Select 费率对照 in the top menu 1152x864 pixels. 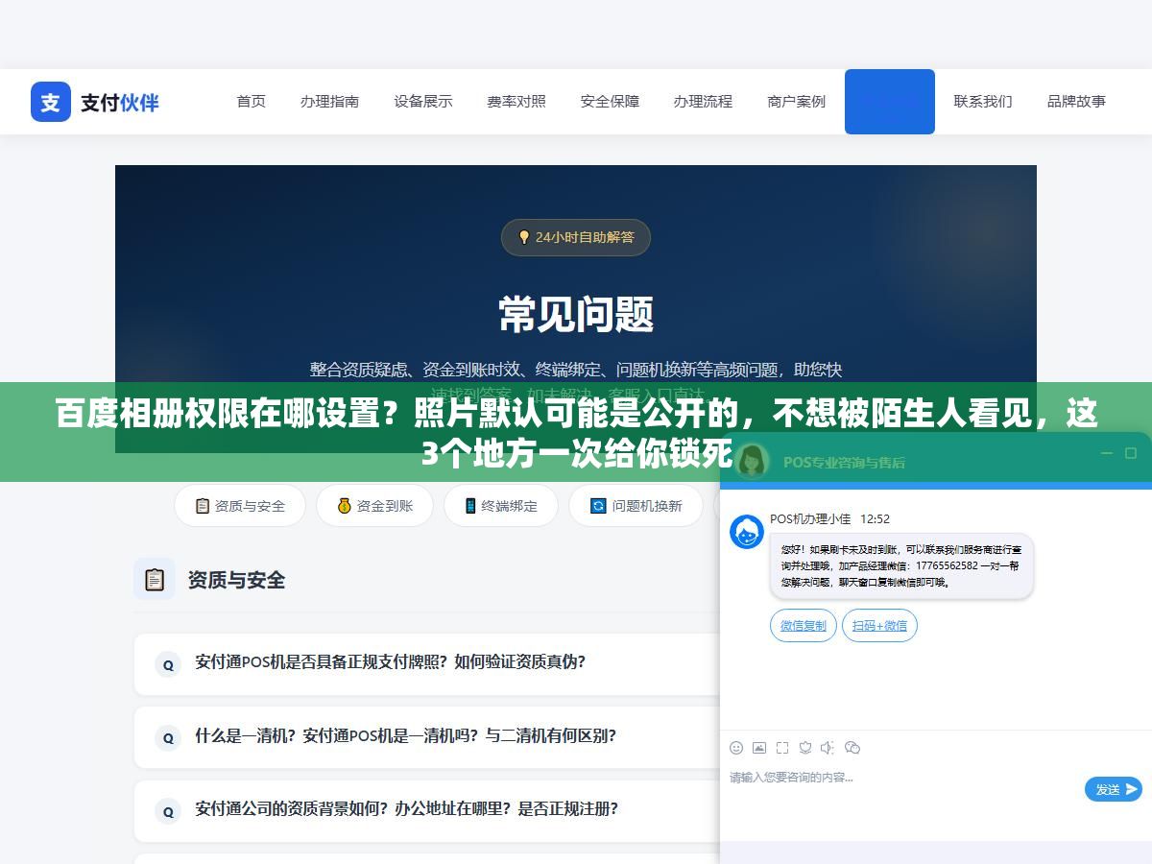(516, 101)
